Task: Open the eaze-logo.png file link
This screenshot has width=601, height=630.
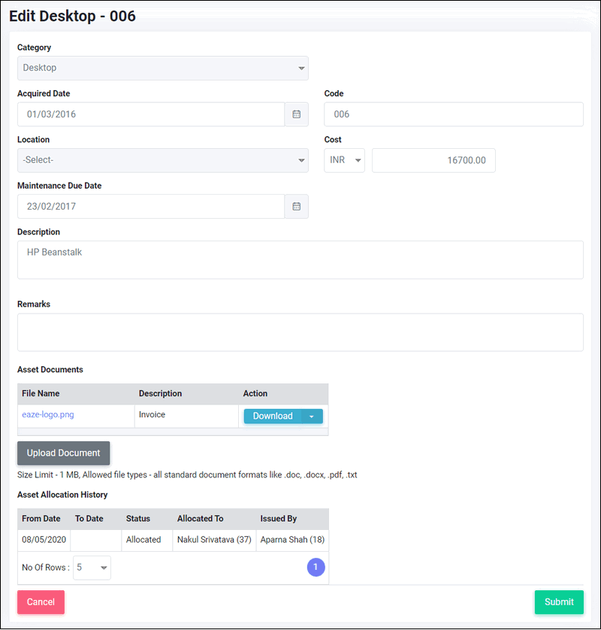Action: (x=48, y=415)
